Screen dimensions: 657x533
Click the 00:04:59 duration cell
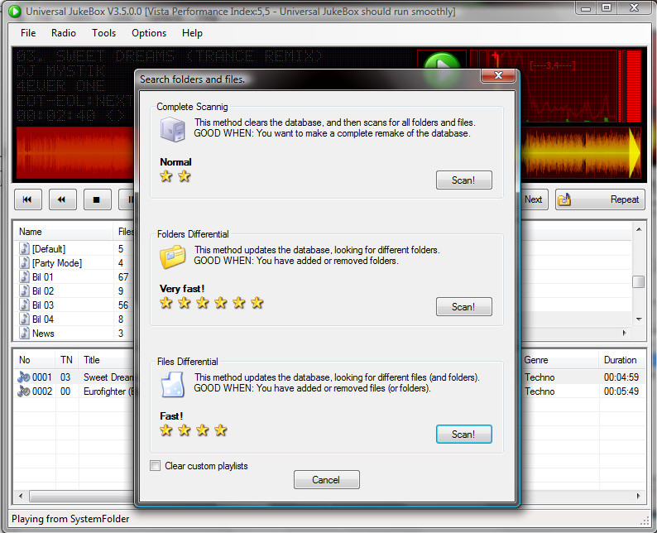[x=621, y=377]
